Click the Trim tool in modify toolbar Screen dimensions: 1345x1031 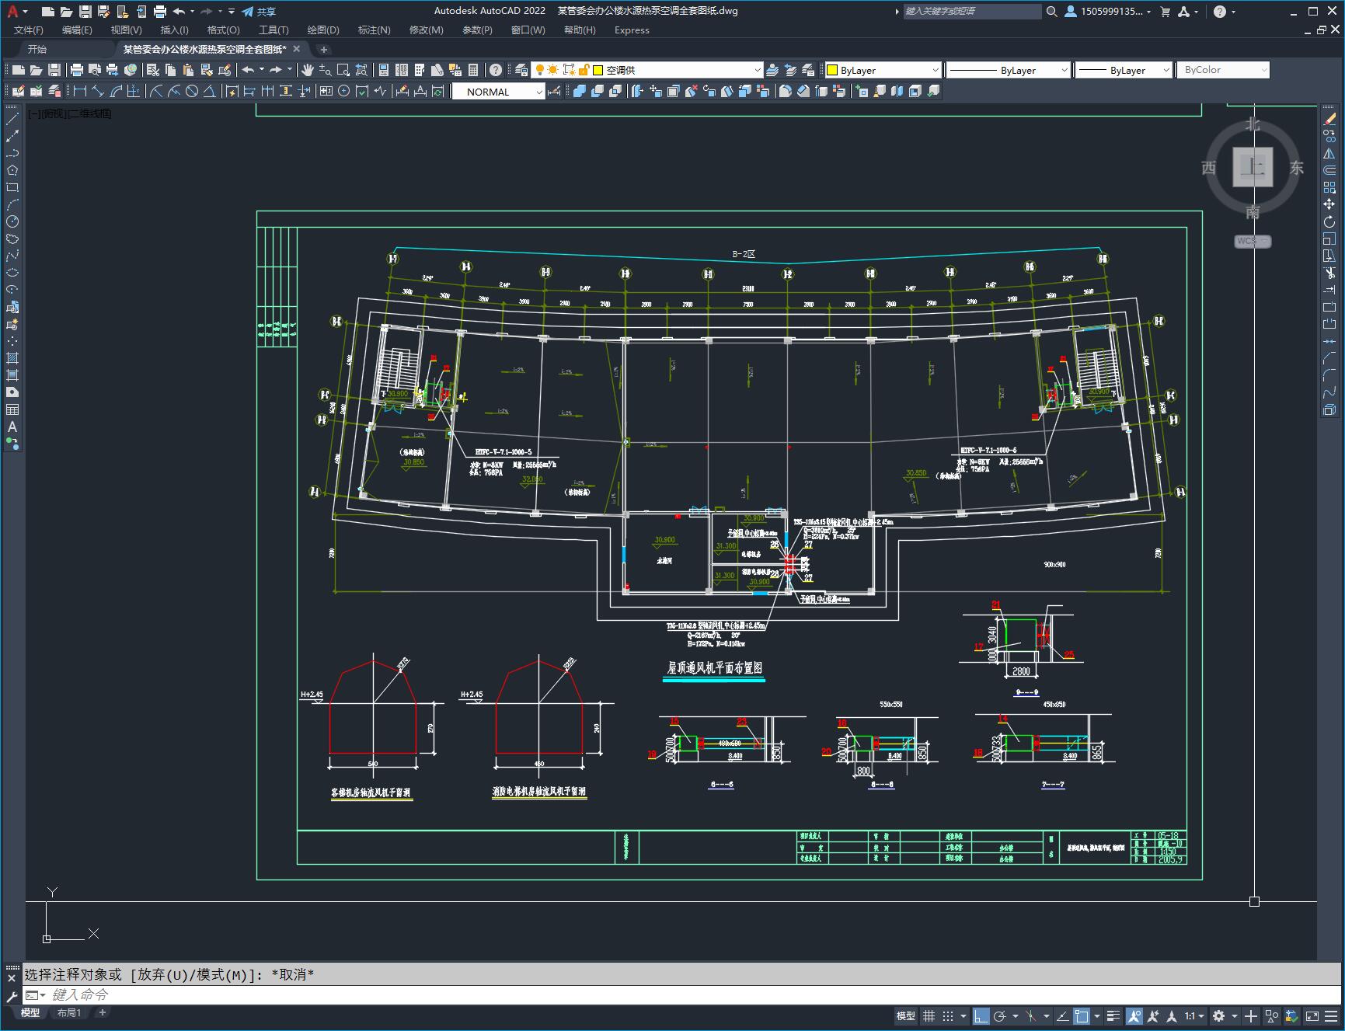pyautogui.click(x=1329, y=273)
